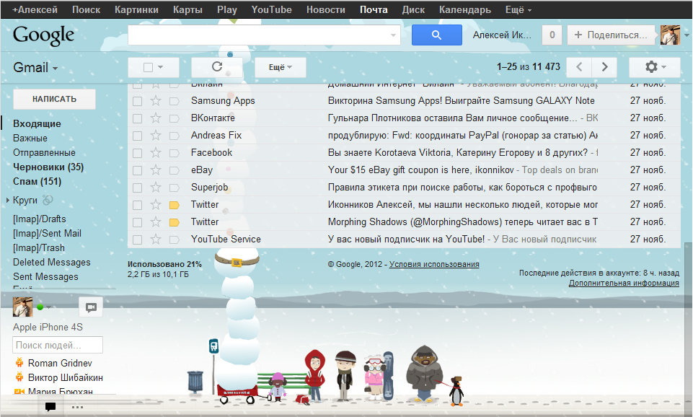693x417 pixels.
Task: Check the Superjob message checkbox
Action: click(x=138, y=188)
